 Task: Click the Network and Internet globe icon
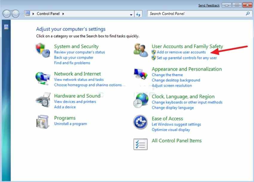click(43, 79)
